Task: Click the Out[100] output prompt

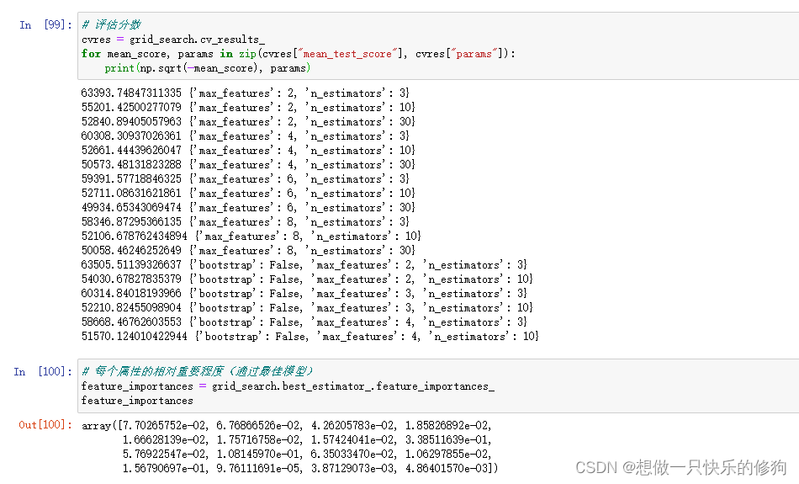Action: tap(45, 425)
